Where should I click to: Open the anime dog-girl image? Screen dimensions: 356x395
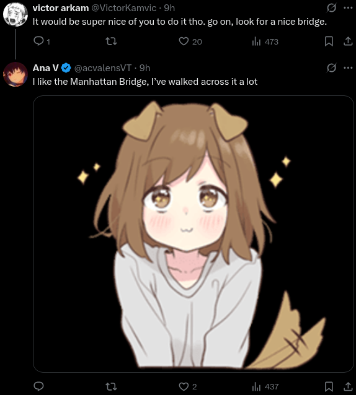[194, 234]
